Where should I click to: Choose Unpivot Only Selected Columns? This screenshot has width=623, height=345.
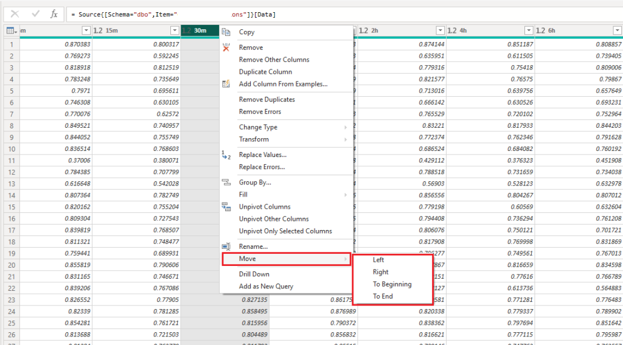[x=285, y=231]
